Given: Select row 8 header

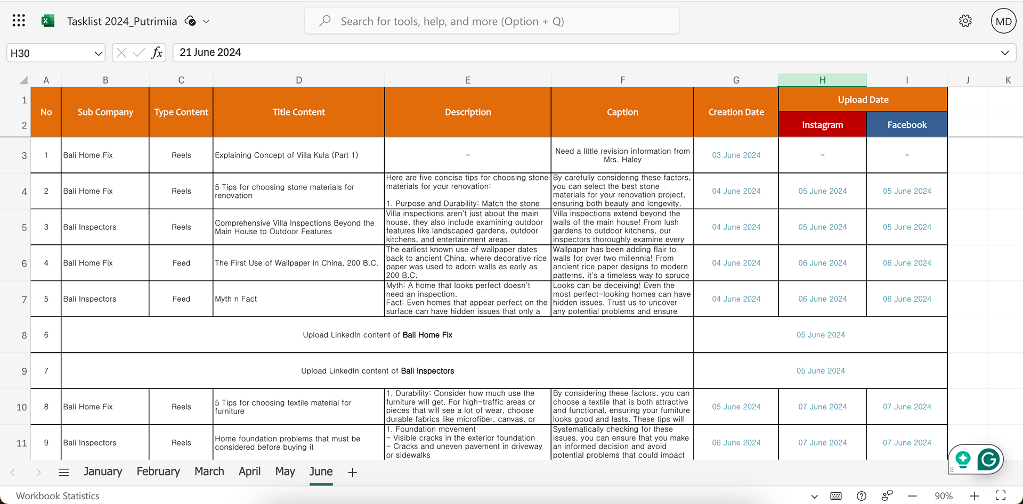Looking at the screenshot, I should pos(15,335).
